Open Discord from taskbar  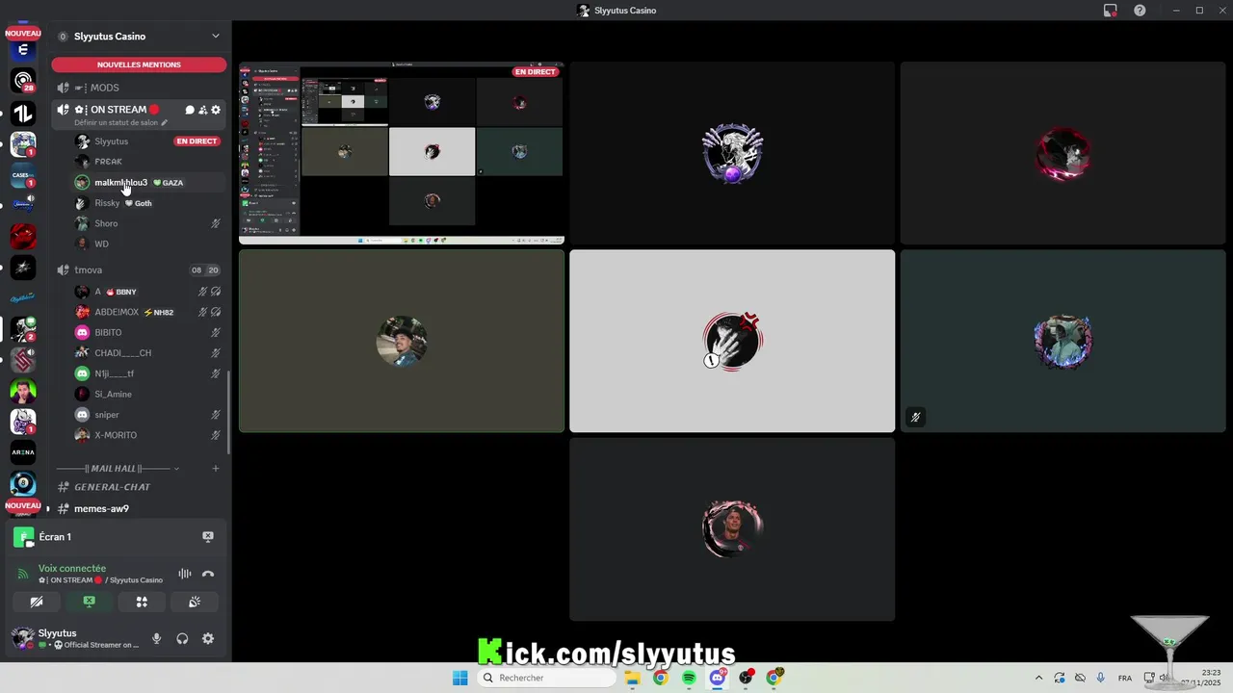(x=718, y=678)
